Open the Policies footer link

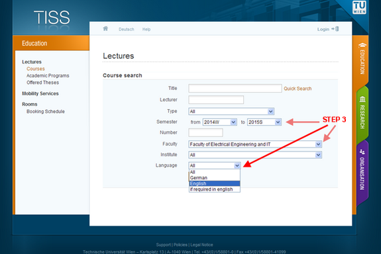[180, 245]
